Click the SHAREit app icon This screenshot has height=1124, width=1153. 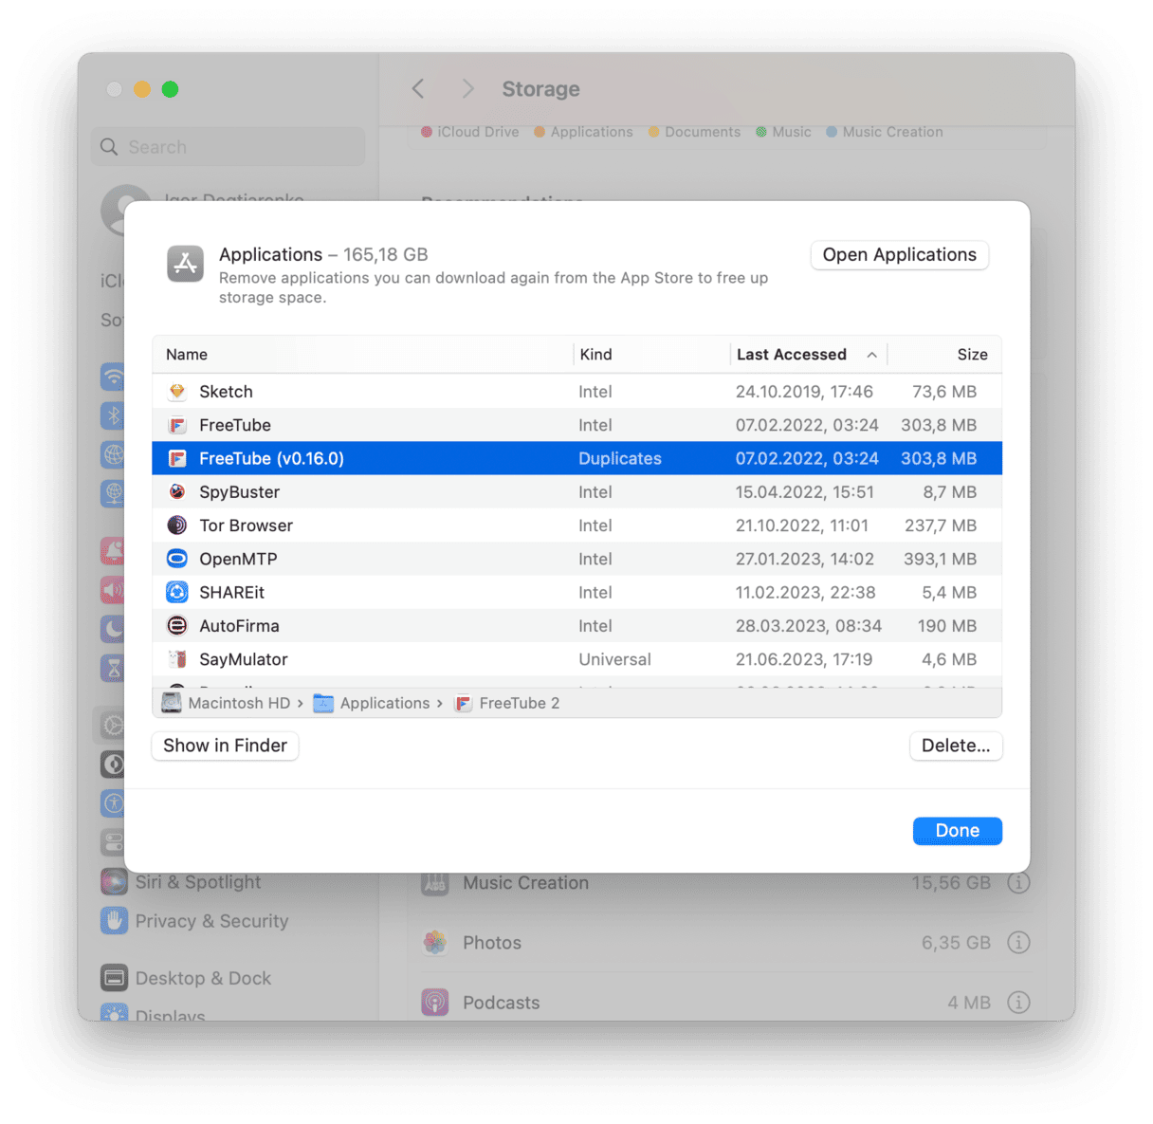177,593
